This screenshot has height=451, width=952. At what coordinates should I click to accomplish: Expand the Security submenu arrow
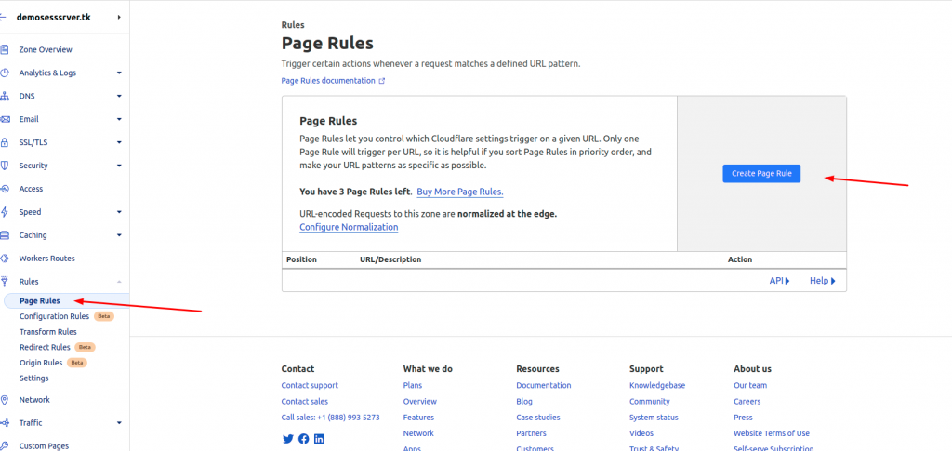tap(119, 166)
